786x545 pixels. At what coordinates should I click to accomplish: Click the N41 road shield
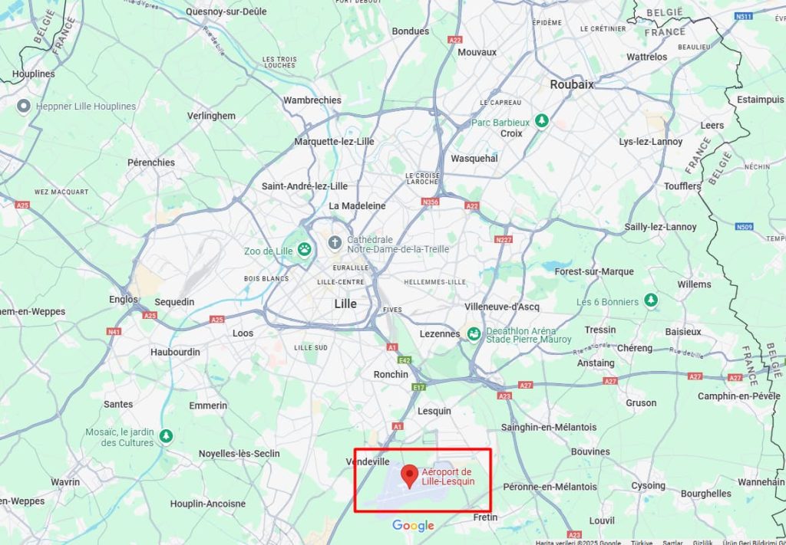tap(114, 331)
